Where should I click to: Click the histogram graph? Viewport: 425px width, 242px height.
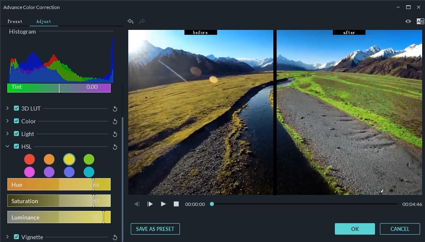point(61,59)
